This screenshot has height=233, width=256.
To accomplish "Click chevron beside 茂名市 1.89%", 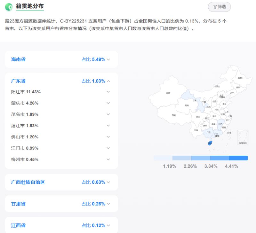I will [108, 114].
